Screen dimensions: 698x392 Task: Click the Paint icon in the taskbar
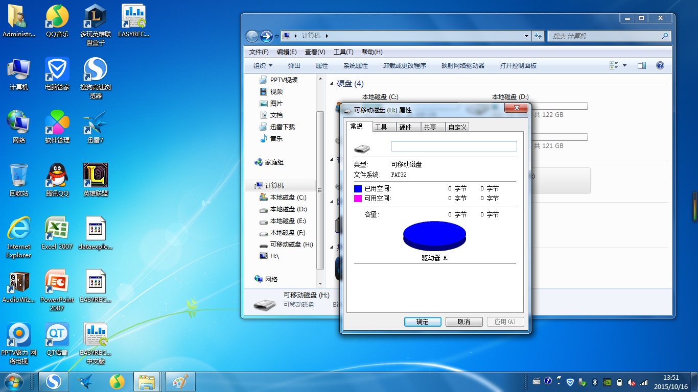180,382
